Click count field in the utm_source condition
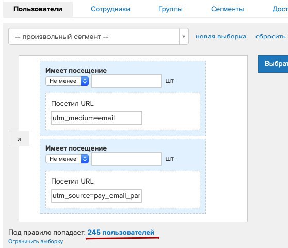The image size is (288, 248). 126,159
